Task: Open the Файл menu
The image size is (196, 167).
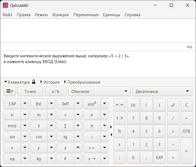Action: [x=7, y=15]
